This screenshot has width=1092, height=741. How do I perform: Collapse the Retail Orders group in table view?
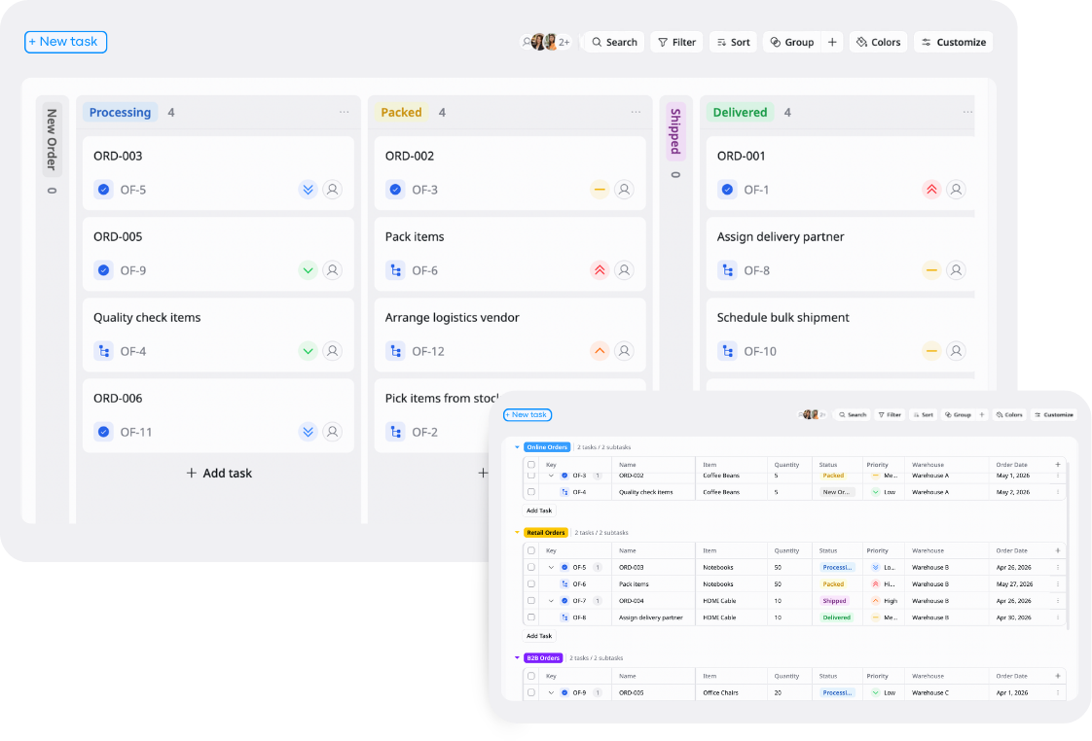[x=517, y=533]
